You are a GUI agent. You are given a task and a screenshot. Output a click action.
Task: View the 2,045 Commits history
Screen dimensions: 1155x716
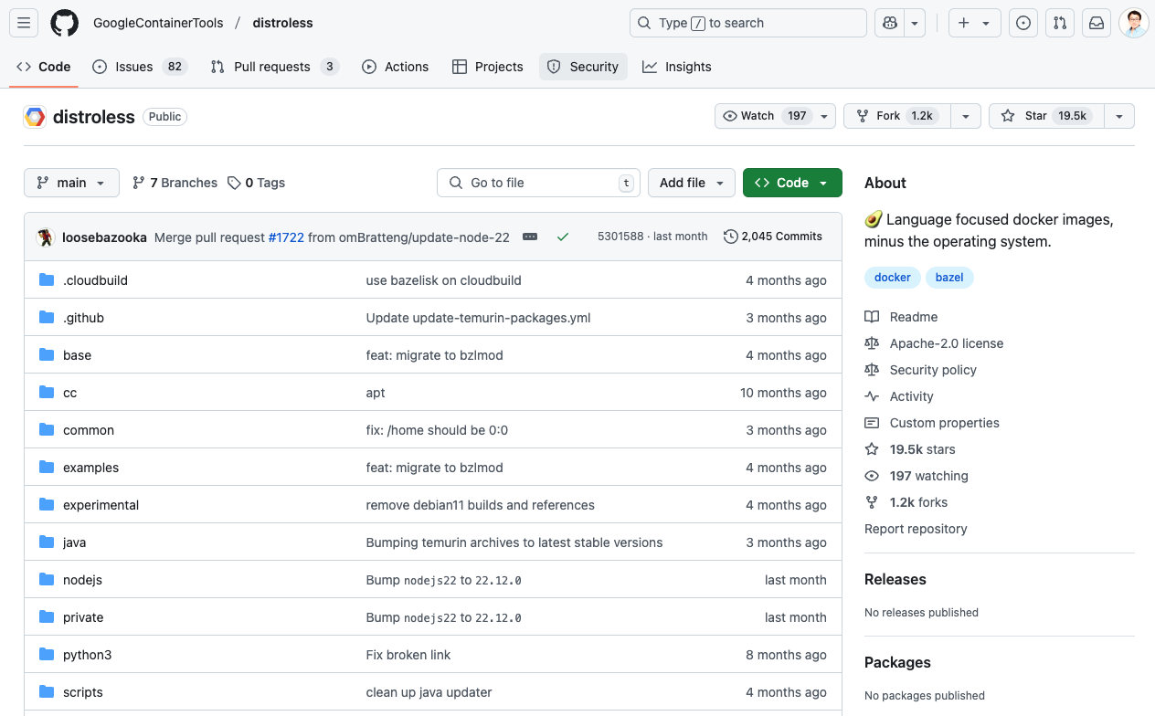click(773, 237)
